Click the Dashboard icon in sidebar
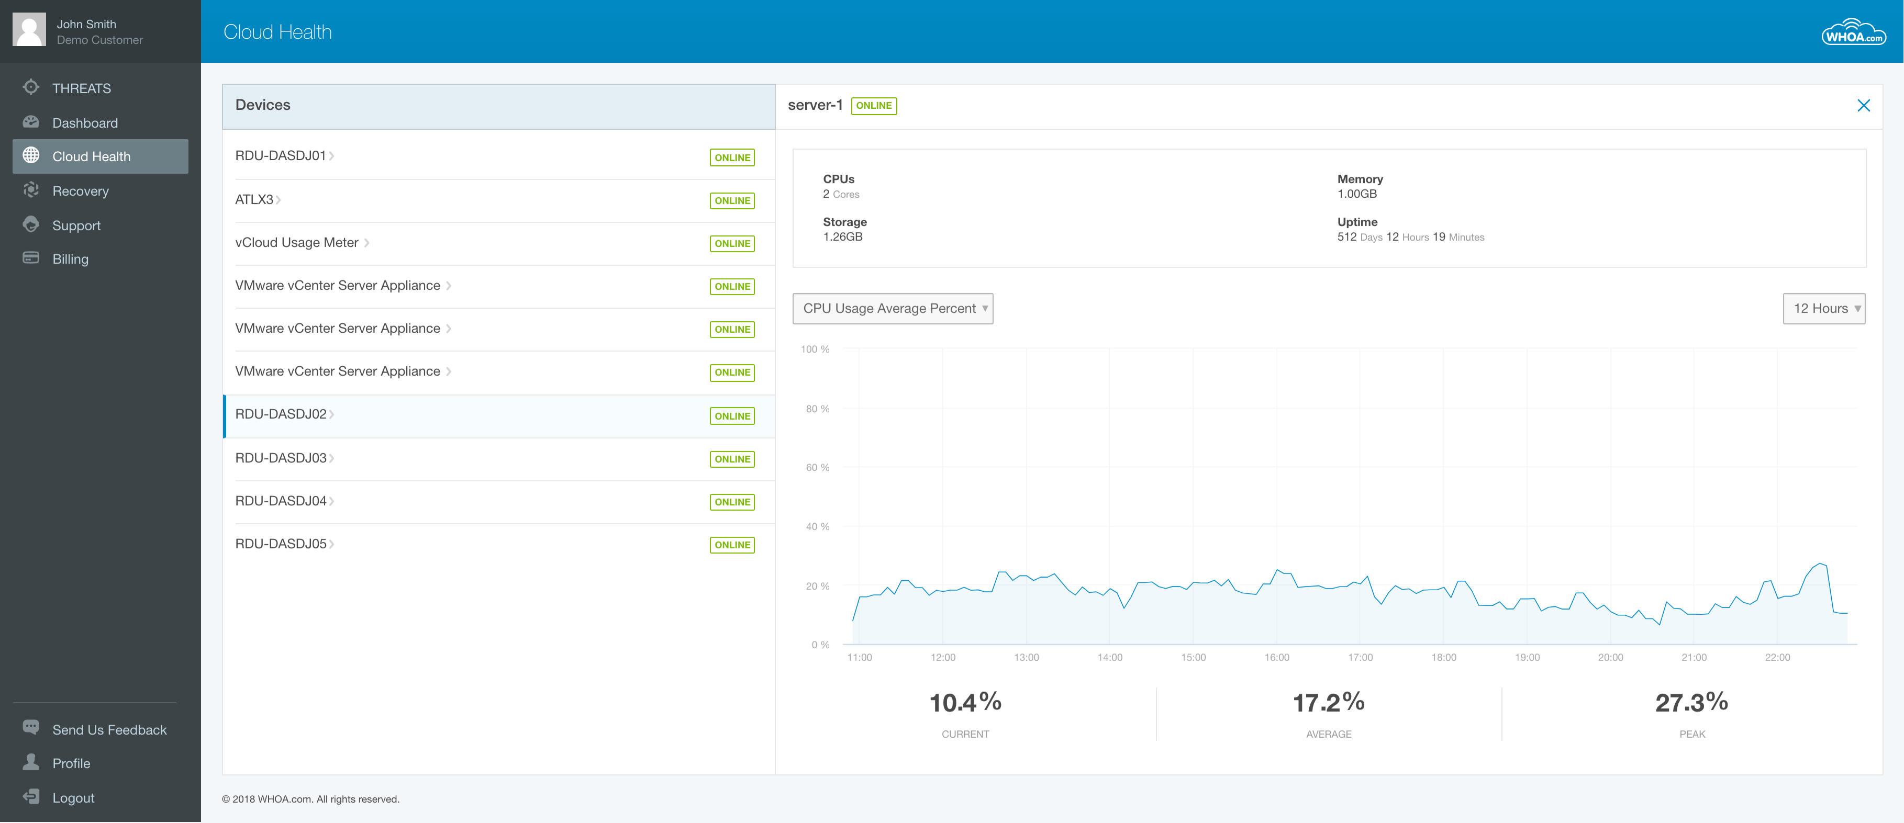Image resolution: width=1904 pixels, height=823 pixels. (x=30, y=121)
